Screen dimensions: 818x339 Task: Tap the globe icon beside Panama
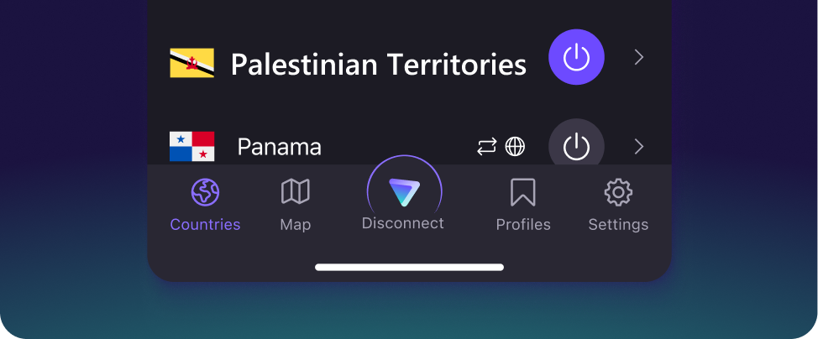(515, 147)
